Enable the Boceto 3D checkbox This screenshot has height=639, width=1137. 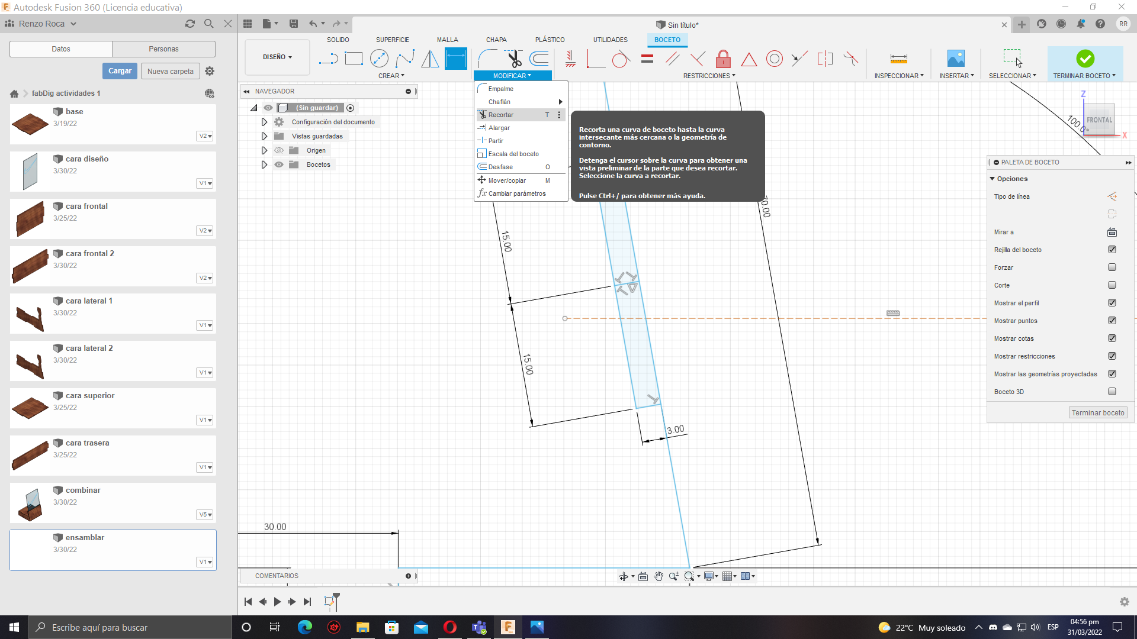(x=1112, y=392)
